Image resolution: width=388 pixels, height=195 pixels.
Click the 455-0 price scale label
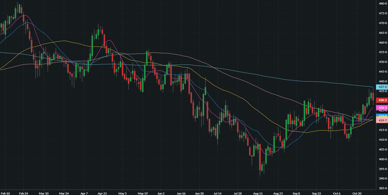(x=382, y=52)
